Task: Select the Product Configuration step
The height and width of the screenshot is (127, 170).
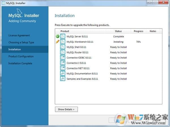Action: click(21, 56)
